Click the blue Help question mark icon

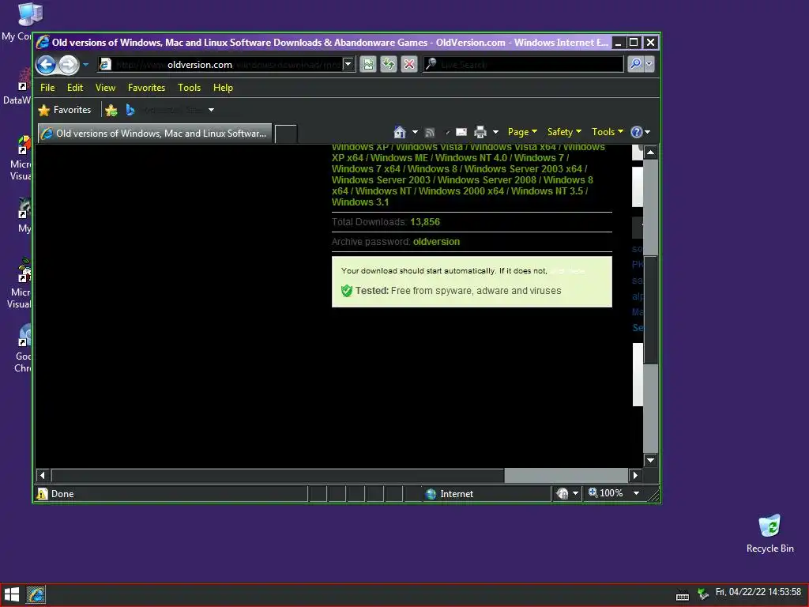tap(637, 132)
